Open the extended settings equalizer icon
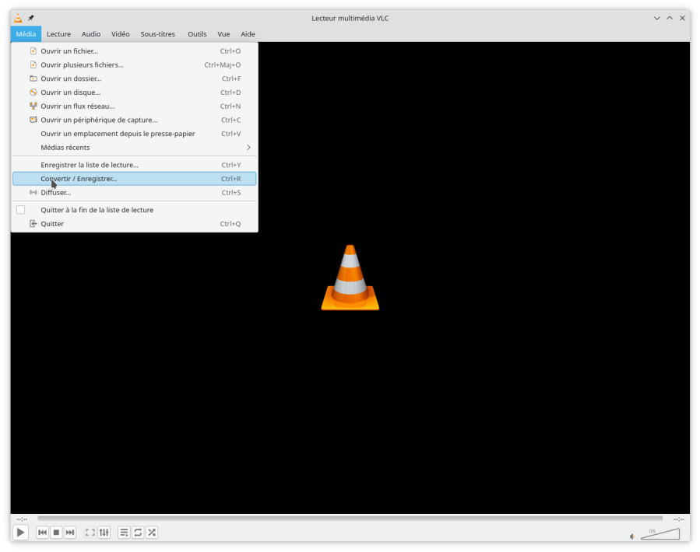The width and height of the screenshot is (700, 552). [x=104, y=533]
